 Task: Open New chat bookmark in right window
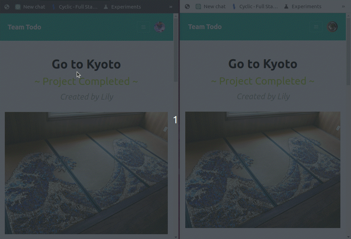[x=210, y=7]
